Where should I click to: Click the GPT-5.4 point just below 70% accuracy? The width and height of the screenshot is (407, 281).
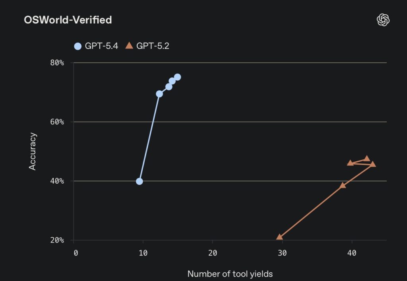pos(159,94)
